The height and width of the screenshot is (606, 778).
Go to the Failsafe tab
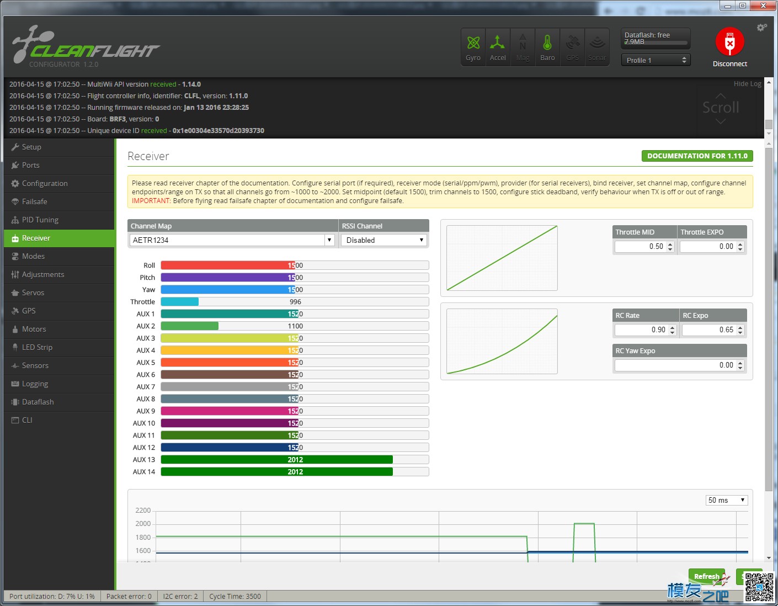coord(59,201)
